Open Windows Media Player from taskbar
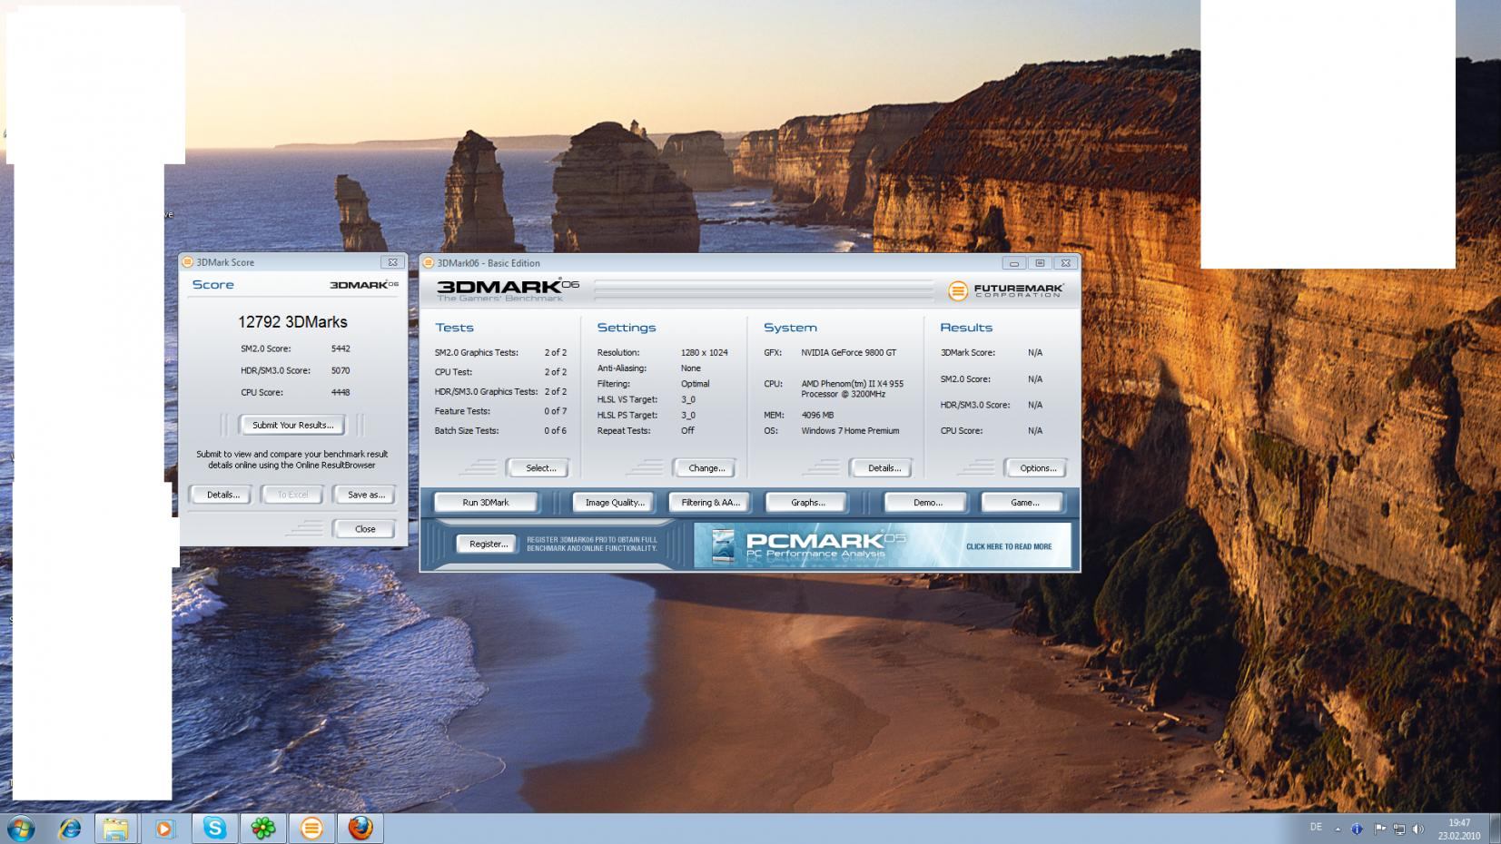The height and width of the screenshot is (844, 1501). tap(164, 829)
